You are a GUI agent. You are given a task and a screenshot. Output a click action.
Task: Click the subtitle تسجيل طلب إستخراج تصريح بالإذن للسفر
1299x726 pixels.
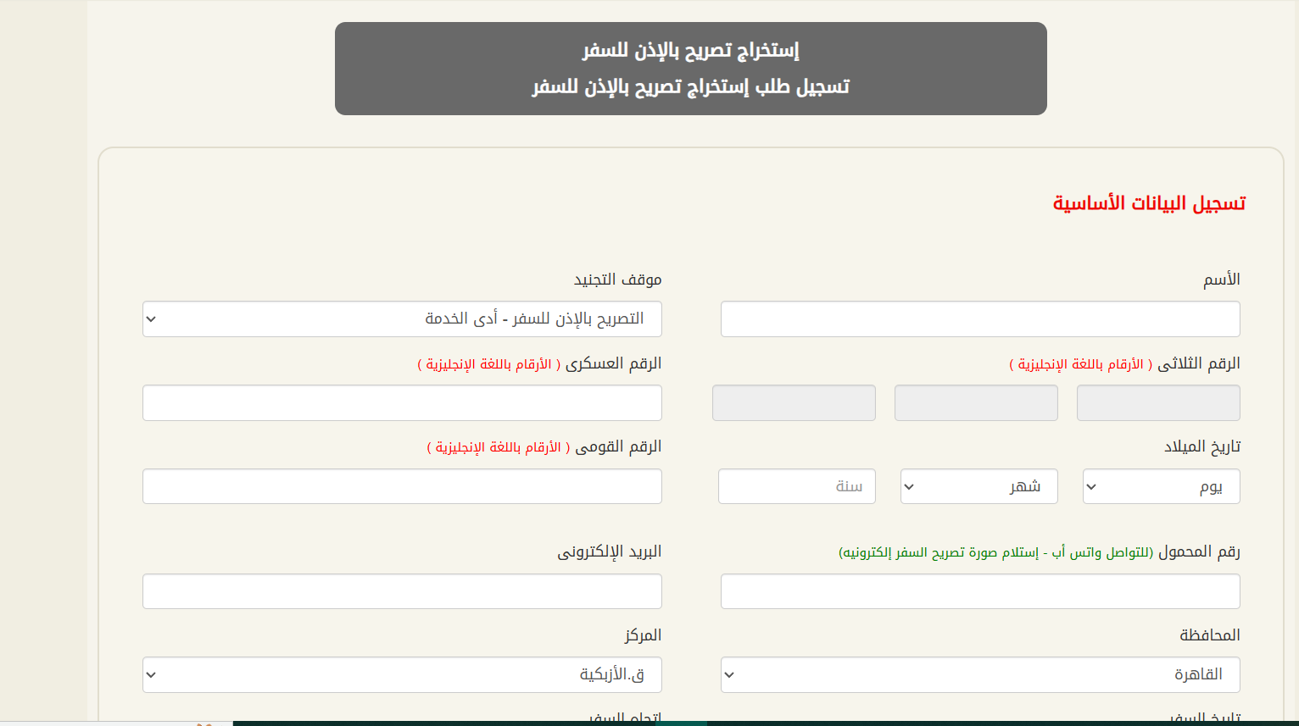tap(691, 86)
